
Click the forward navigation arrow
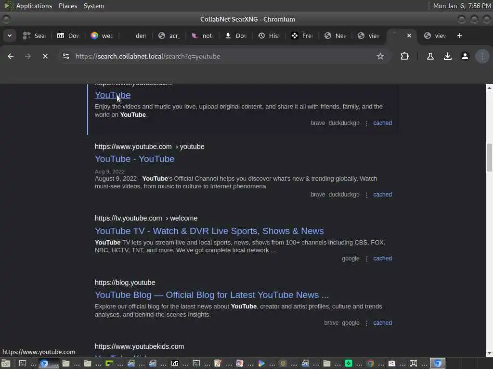(x=28, y=56)
